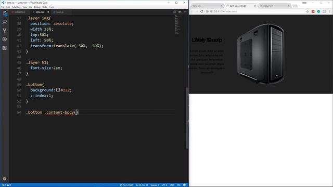333x187 pixels.
Task: Change indentation via Spaces: 2 status item
Action: (155, 185)
